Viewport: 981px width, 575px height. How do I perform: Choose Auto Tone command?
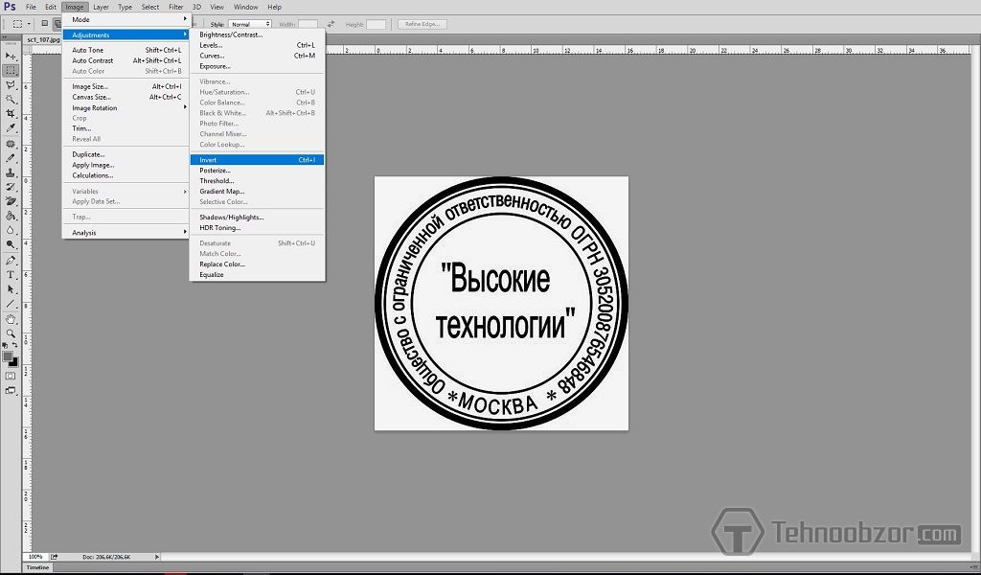point(126,50)
